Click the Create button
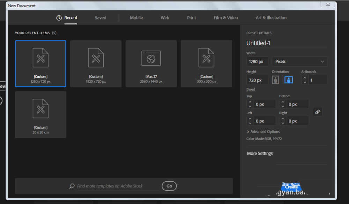 pos(291,187)
